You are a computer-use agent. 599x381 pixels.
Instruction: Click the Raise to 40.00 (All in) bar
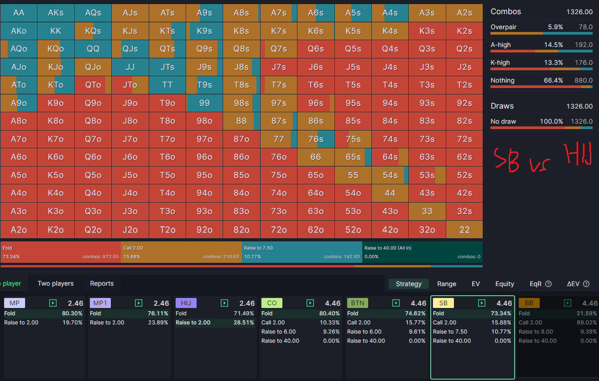coord(422,252)
